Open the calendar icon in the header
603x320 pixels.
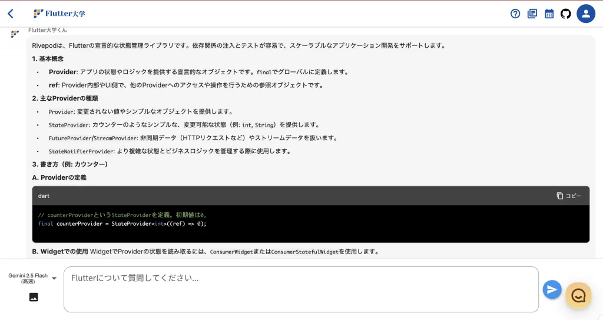pyautogui.click(x=549, y=14)
